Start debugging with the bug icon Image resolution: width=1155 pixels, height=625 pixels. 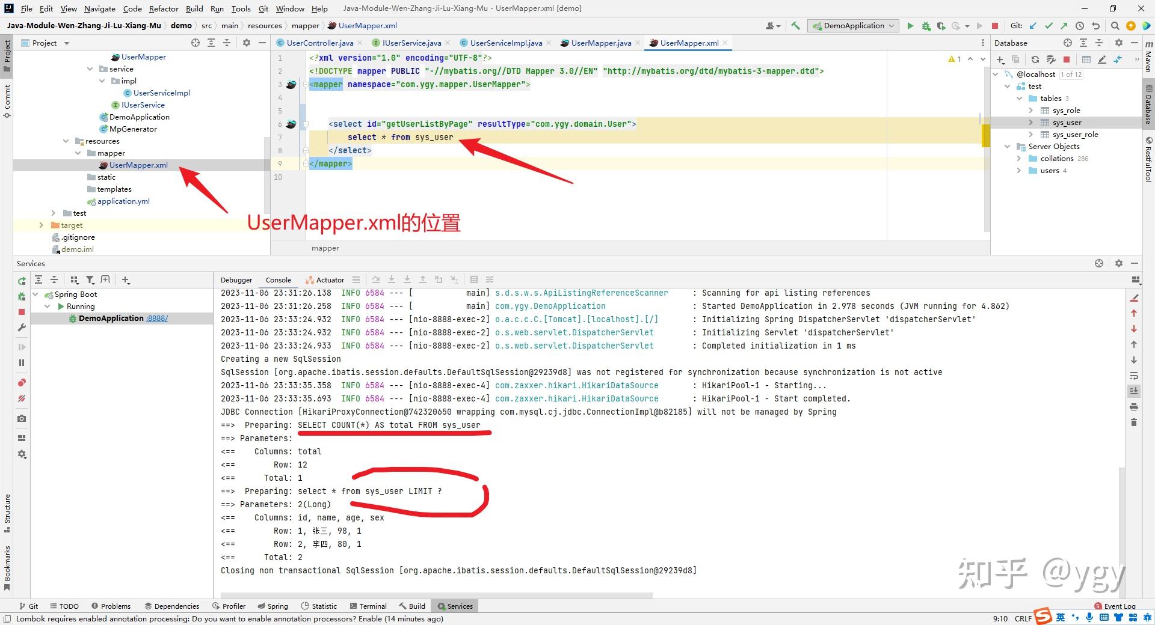click(x=926, y=26)
